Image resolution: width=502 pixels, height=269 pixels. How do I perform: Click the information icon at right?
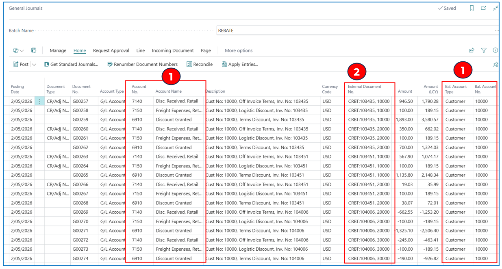pos(495,50)
